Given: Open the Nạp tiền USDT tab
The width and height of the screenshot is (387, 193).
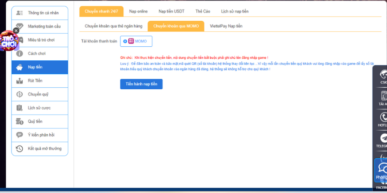Looking at the screenshot, I should click(x=171, y=11).
